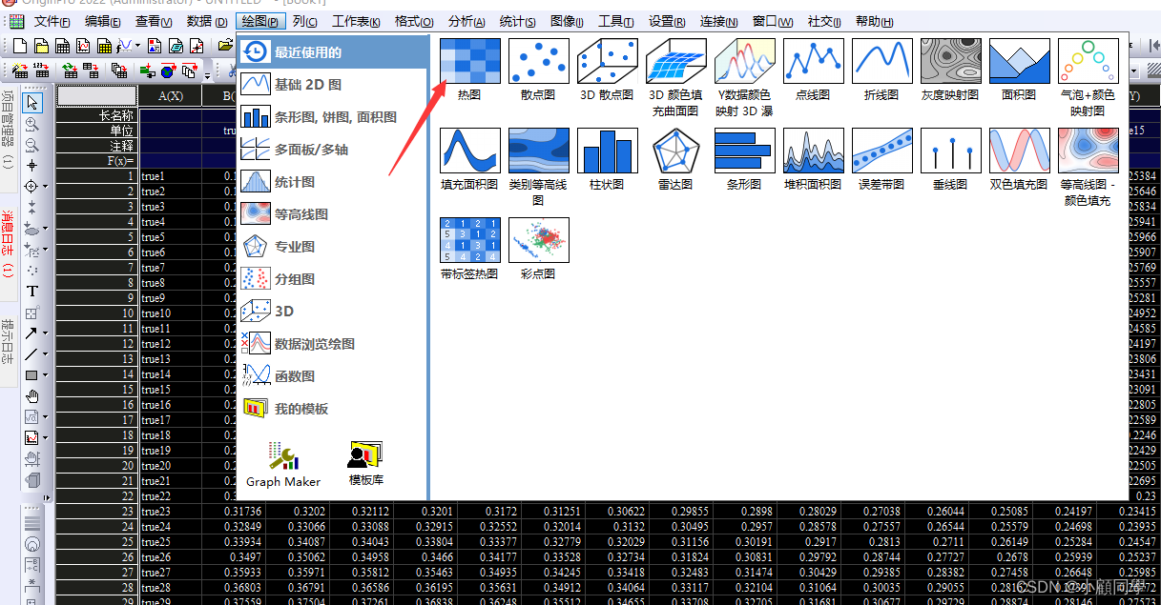
Task: Pick the 雷达图 radar chart icon
Action: [676, 159]
